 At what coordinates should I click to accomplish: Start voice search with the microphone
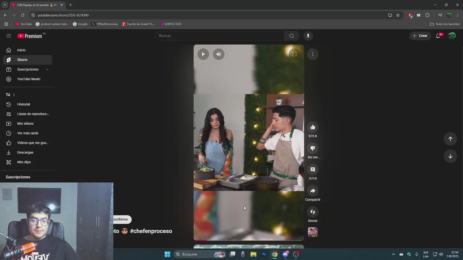point(308,36)
